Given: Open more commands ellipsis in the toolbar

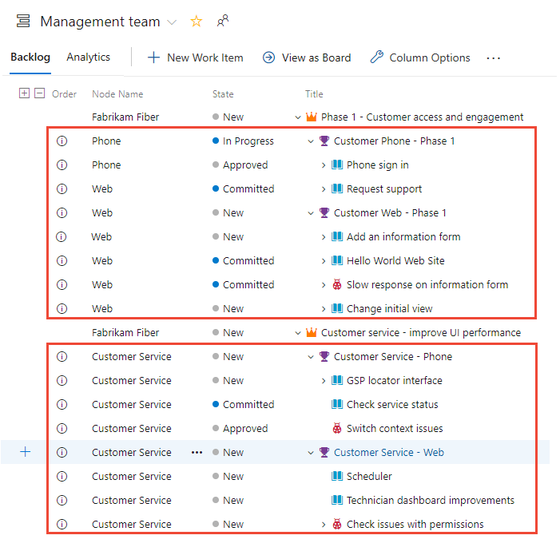Looking at the screenshot, I should (x=493, y=57).
